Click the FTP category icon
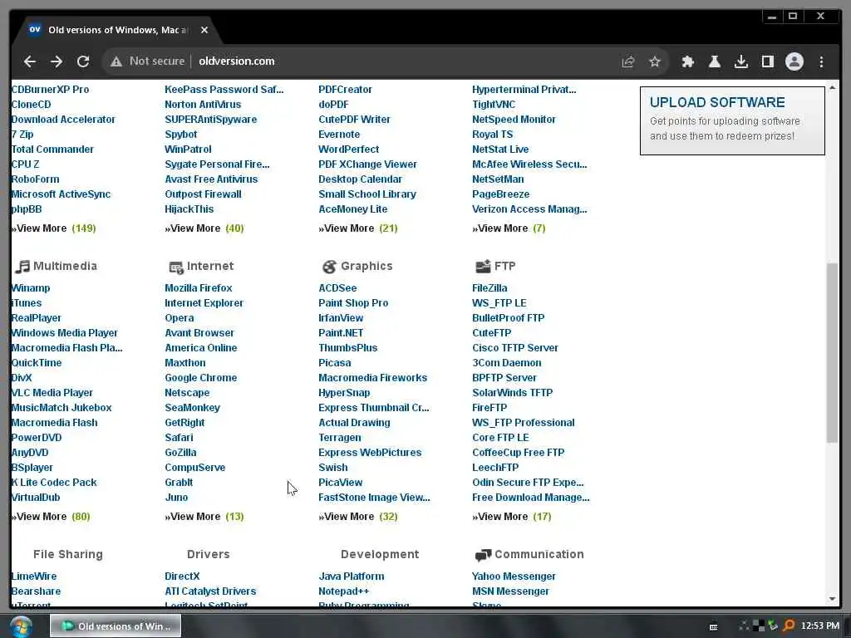This screenshot has height=638, width=851. pos(483,266)
